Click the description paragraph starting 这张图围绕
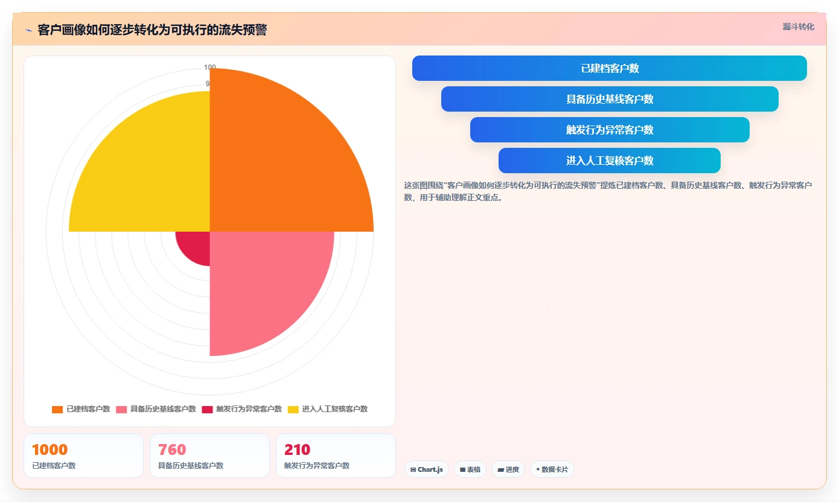This screenshot has width=839, height=502. [608, 191]
